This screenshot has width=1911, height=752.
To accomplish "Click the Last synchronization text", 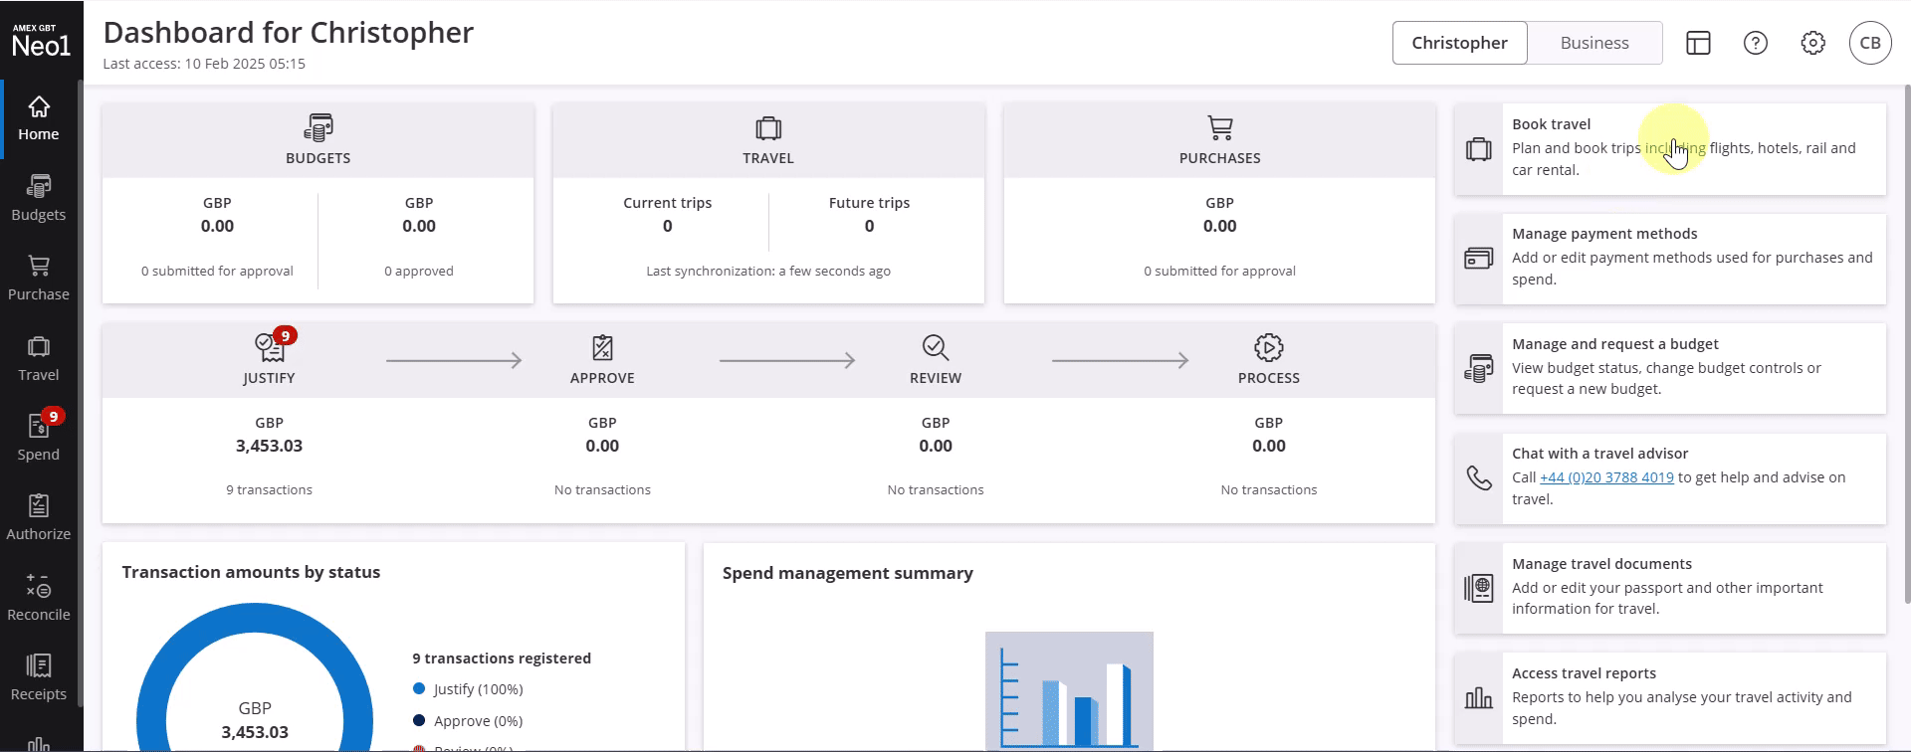I will tap(768, 271).
